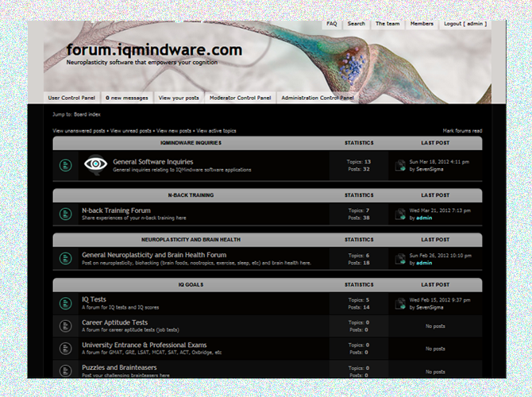
Task: Open the View your posts tab
Action: coord(179,98)
